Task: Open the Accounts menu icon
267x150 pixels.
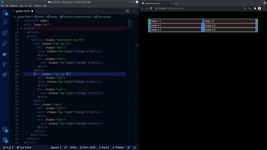Action: pyautogui.click(x=5, y=130)
